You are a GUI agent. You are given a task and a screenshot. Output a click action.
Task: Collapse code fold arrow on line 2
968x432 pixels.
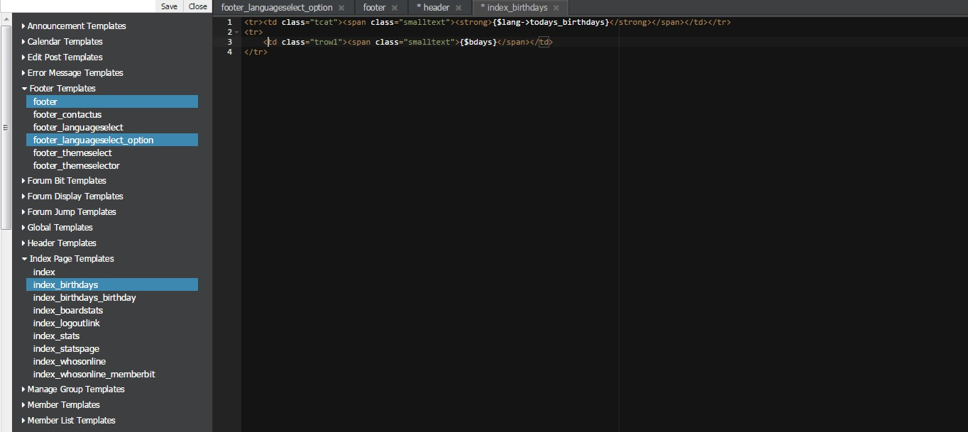[x=237, y=33]
